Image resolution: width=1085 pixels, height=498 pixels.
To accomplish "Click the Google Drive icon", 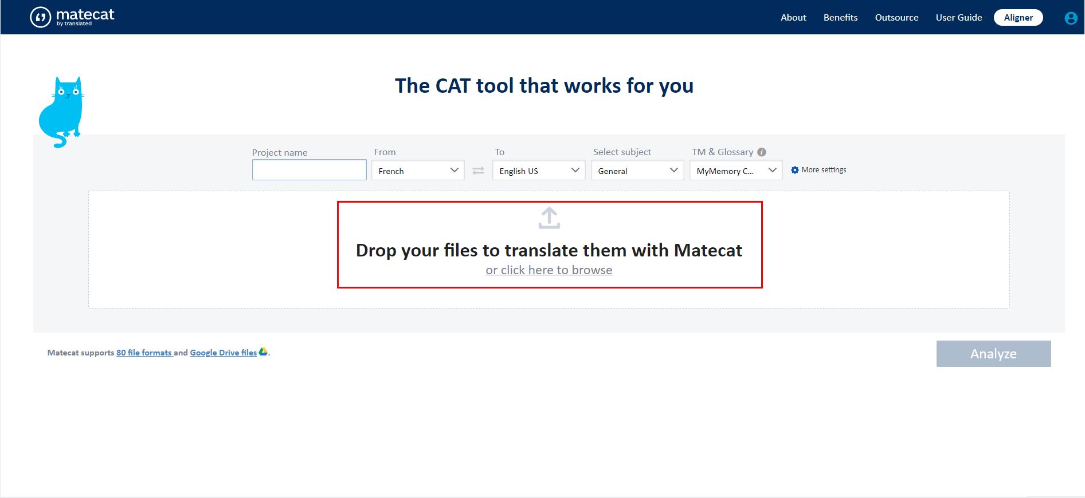I will tap(263, 351).
